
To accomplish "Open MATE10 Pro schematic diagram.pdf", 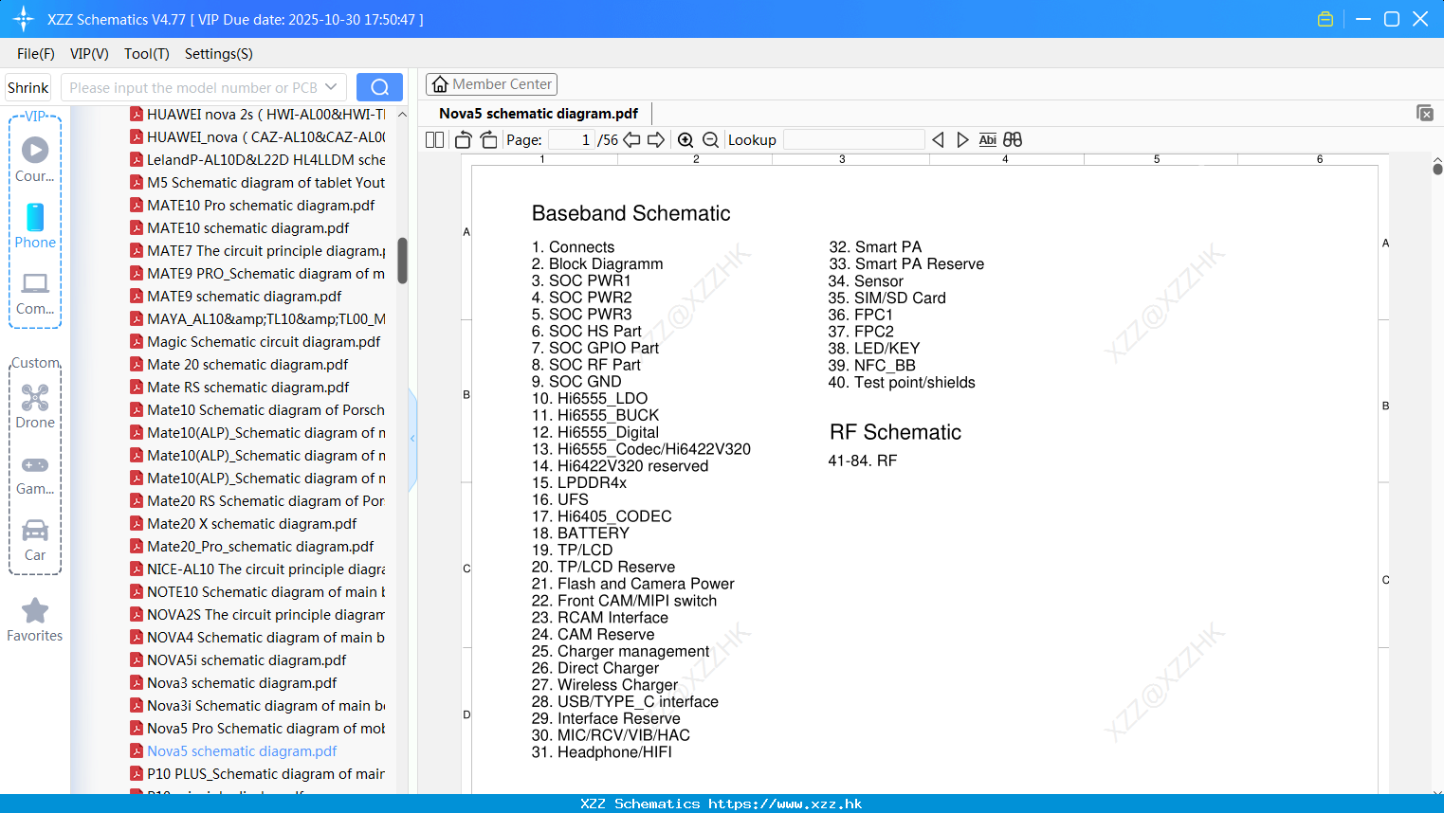I will [x=252, y=205].
